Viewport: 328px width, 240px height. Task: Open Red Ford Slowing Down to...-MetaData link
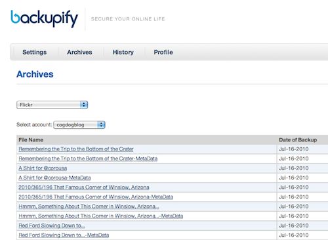[x=64, y=235]
